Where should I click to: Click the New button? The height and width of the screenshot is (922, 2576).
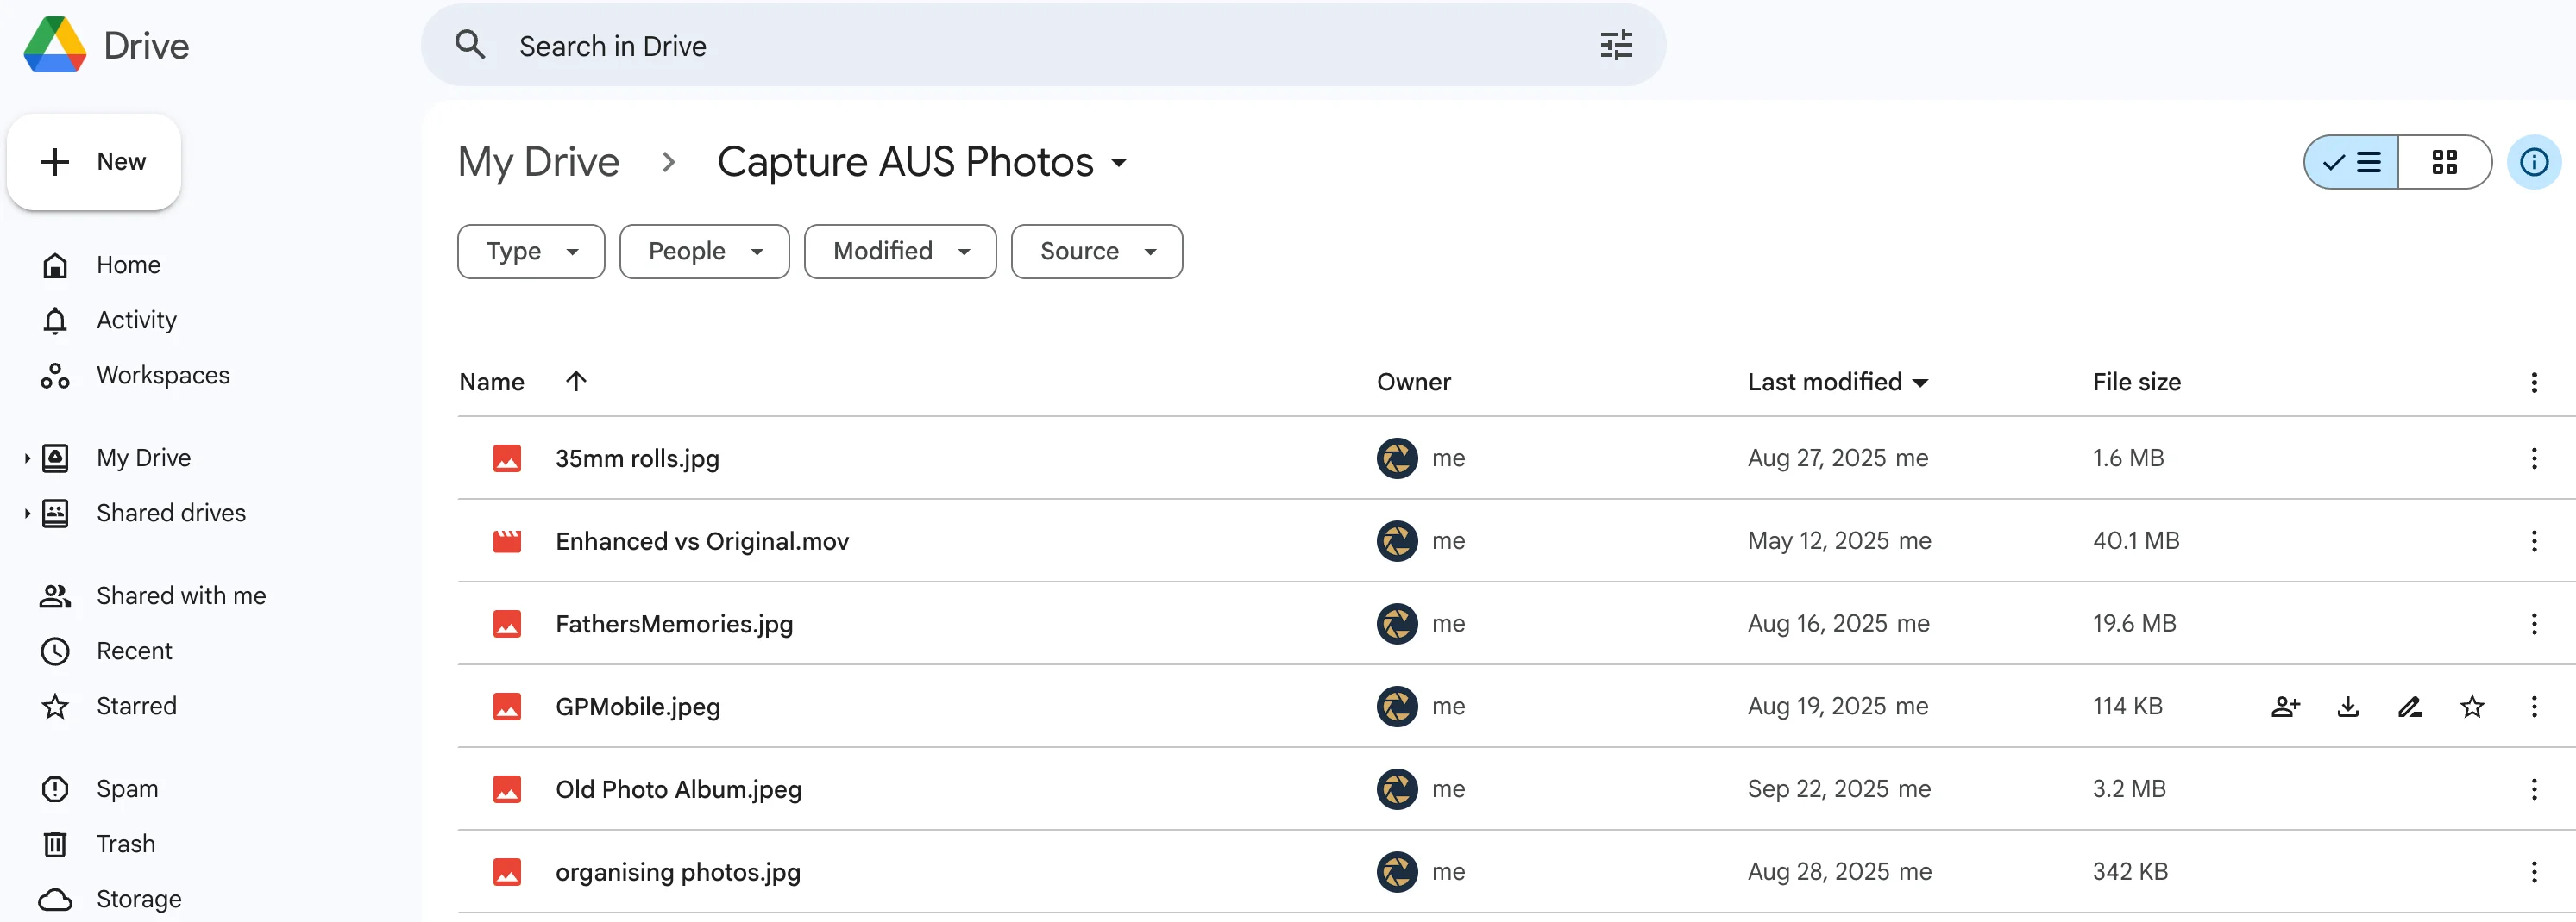(94, 162)
